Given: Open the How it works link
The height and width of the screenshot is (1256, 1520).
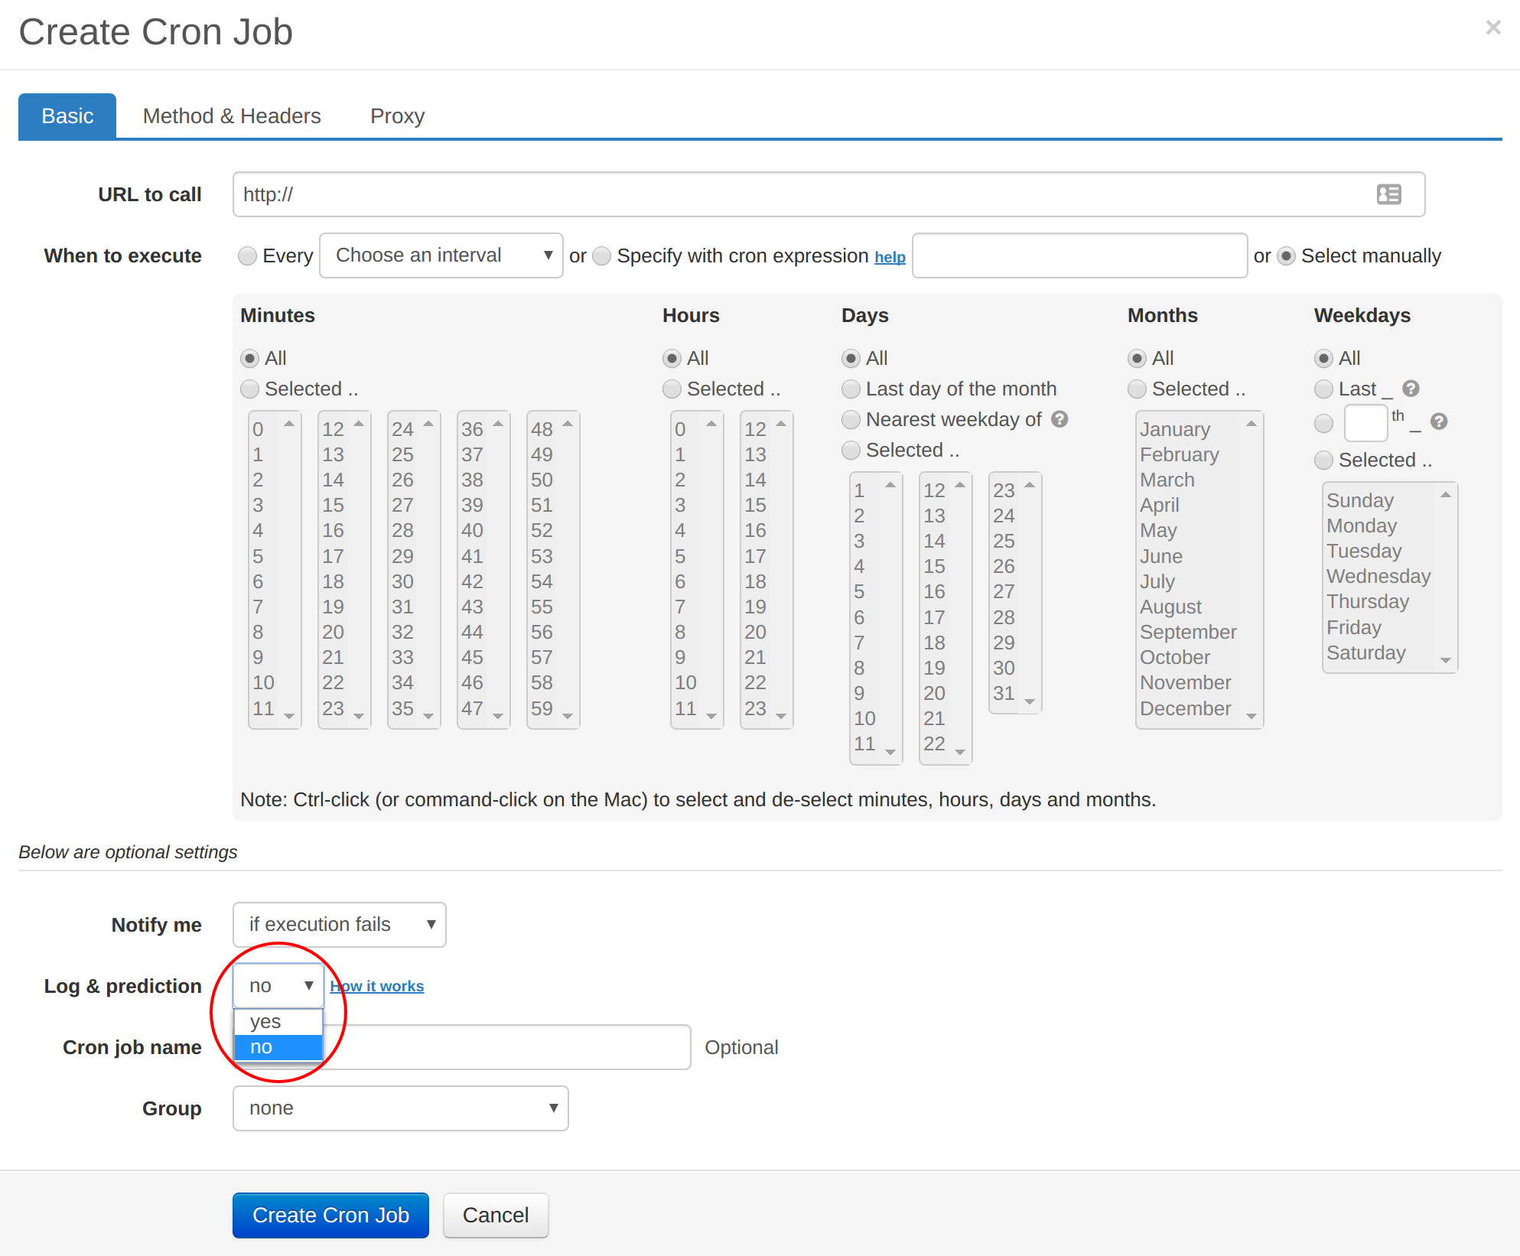Looking at the screenshot, I should coord(377,986).
